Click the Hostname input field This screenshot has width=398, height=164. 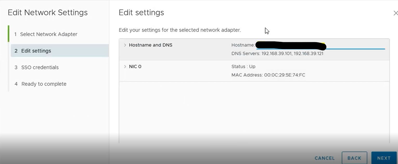[x=320, y=45]
